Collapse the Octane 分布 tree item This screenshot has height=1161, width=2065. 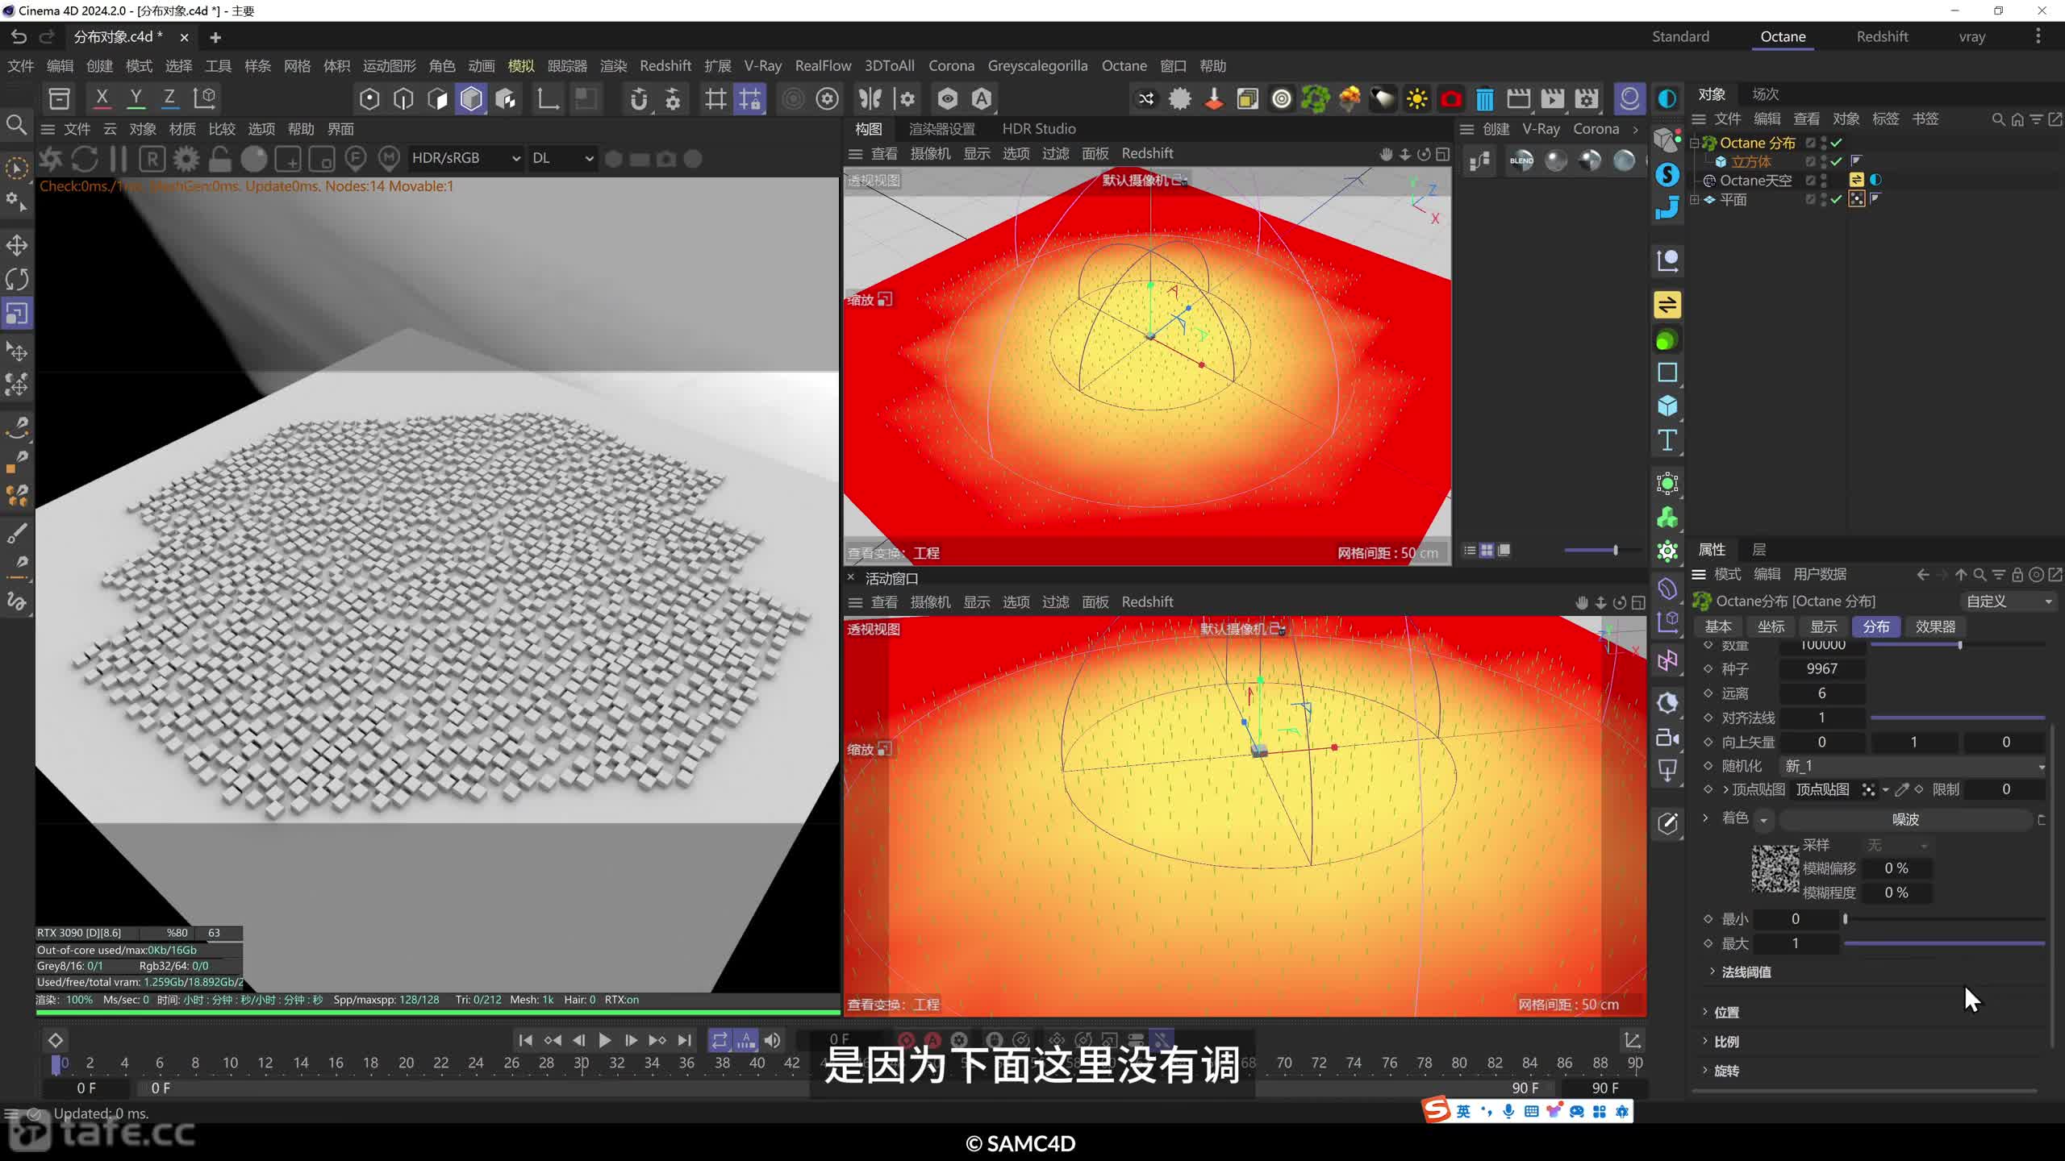1695,143
